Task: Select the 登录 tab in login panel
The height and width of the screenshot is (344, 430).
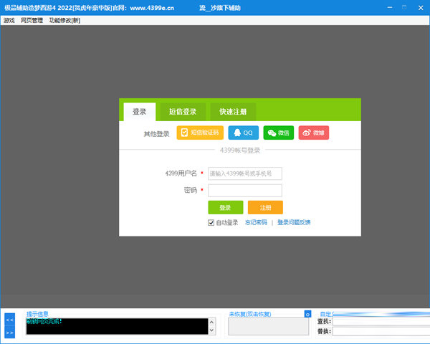Action: point(139,112)
